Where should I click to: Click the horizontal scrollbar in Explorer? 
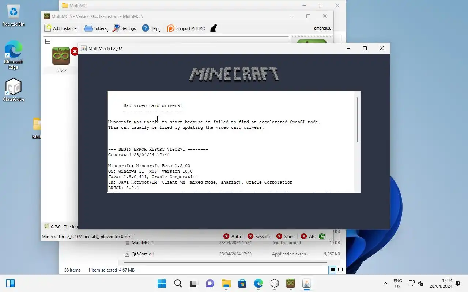[226, 262]
